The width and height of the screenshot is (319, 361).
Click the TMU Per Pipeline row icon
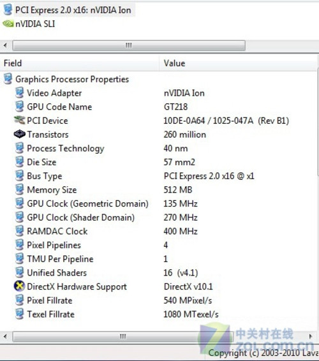(19, 258)
